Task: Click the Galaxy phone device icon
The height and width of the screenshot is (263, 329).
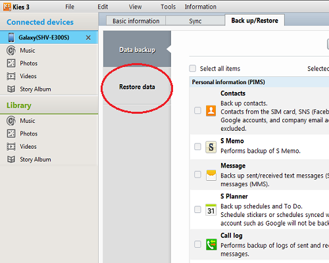Action: [x=11, y=37]
